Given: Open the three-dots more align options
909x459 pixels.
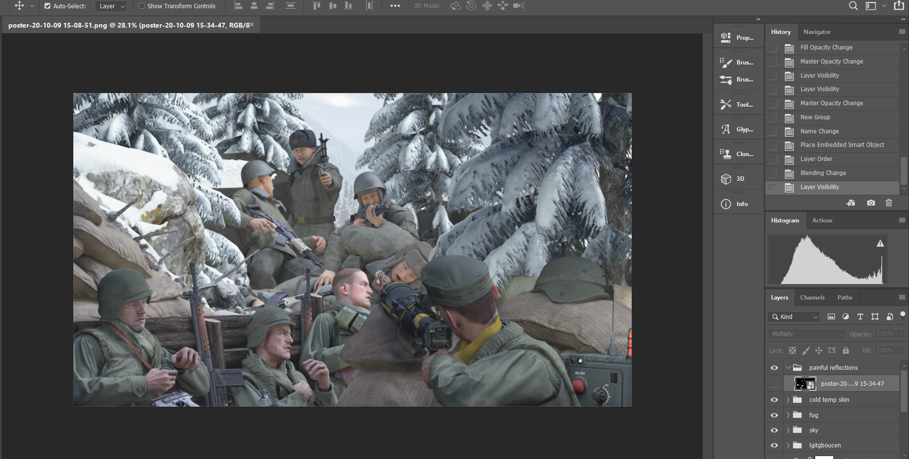Looking at the screenshot, I should point(395,6).
